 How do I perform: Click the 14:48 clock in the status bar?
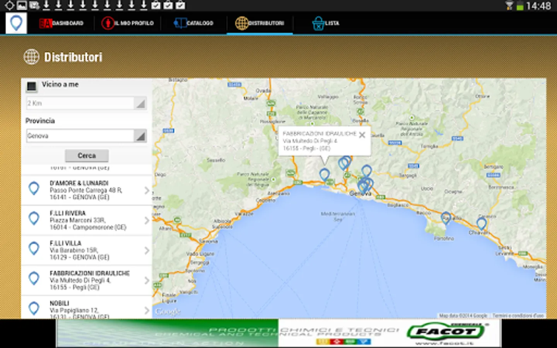538,6
